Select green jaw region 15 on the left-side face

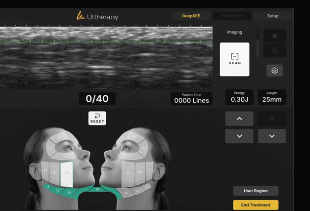pyautogui.click(x=57, y=190)
